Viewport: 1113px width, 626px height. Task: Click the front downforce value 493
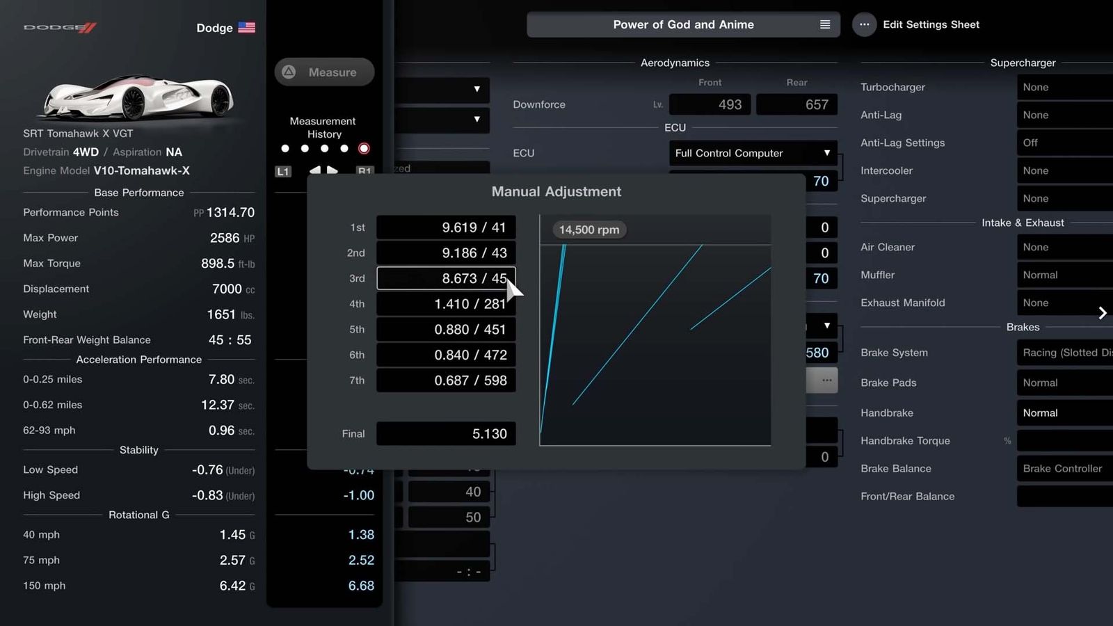710,104
